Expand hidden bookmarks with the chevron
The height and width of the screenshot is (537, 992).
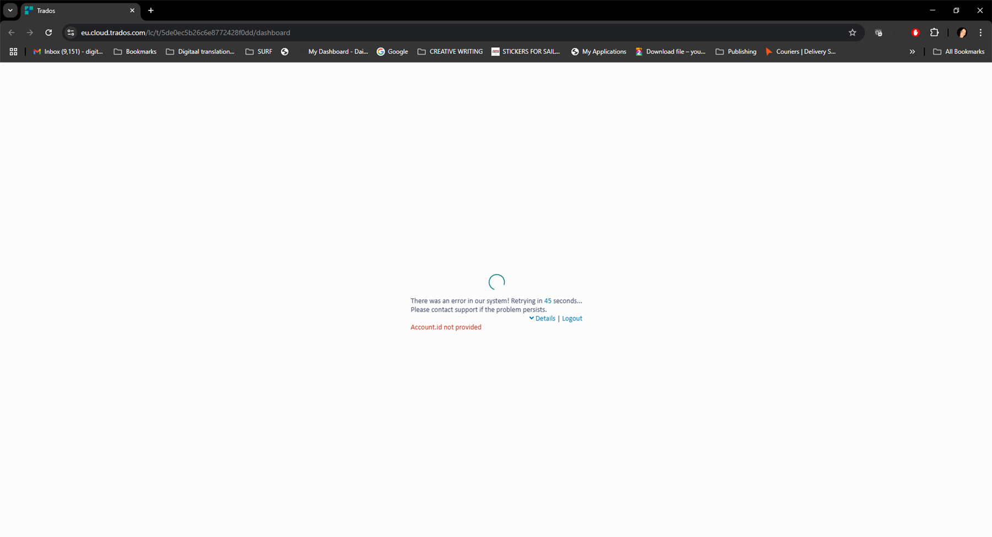912,51
